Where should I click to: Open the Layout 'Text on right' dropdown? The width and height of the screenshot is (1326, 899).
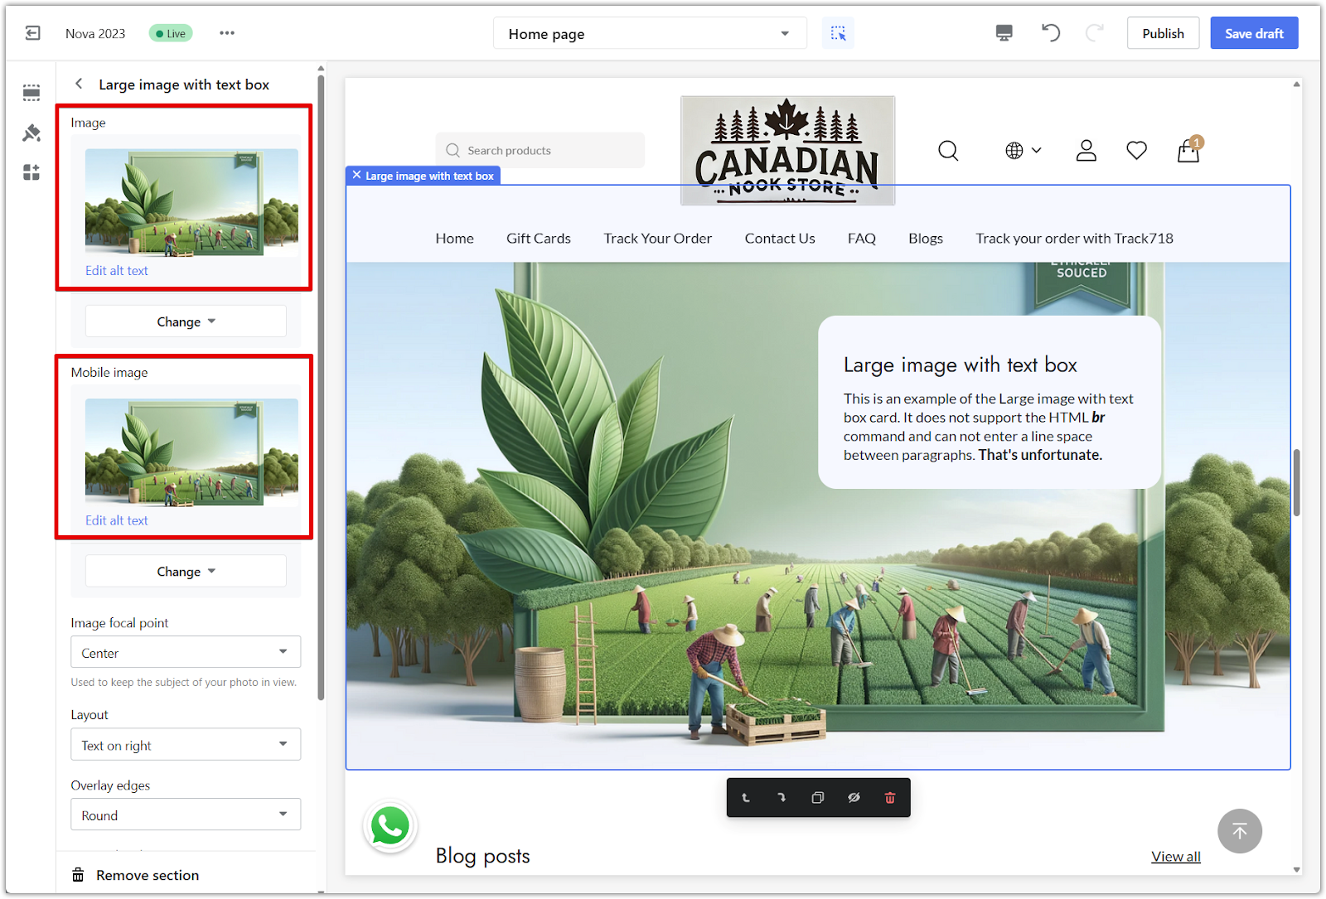186,744
